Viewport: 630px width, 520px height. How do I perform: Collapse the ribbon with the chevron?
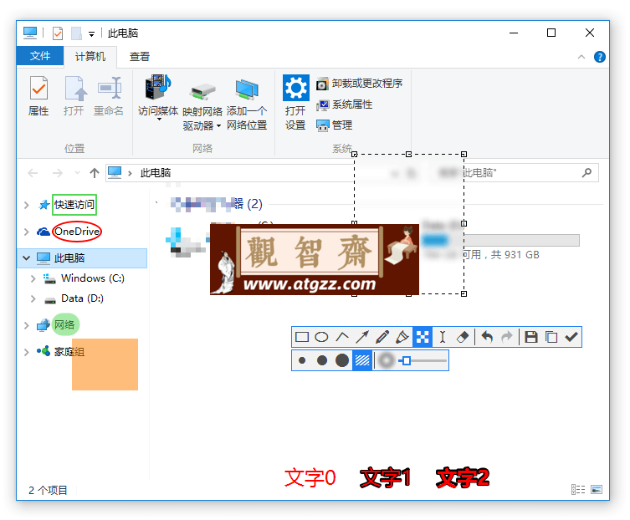581,57
